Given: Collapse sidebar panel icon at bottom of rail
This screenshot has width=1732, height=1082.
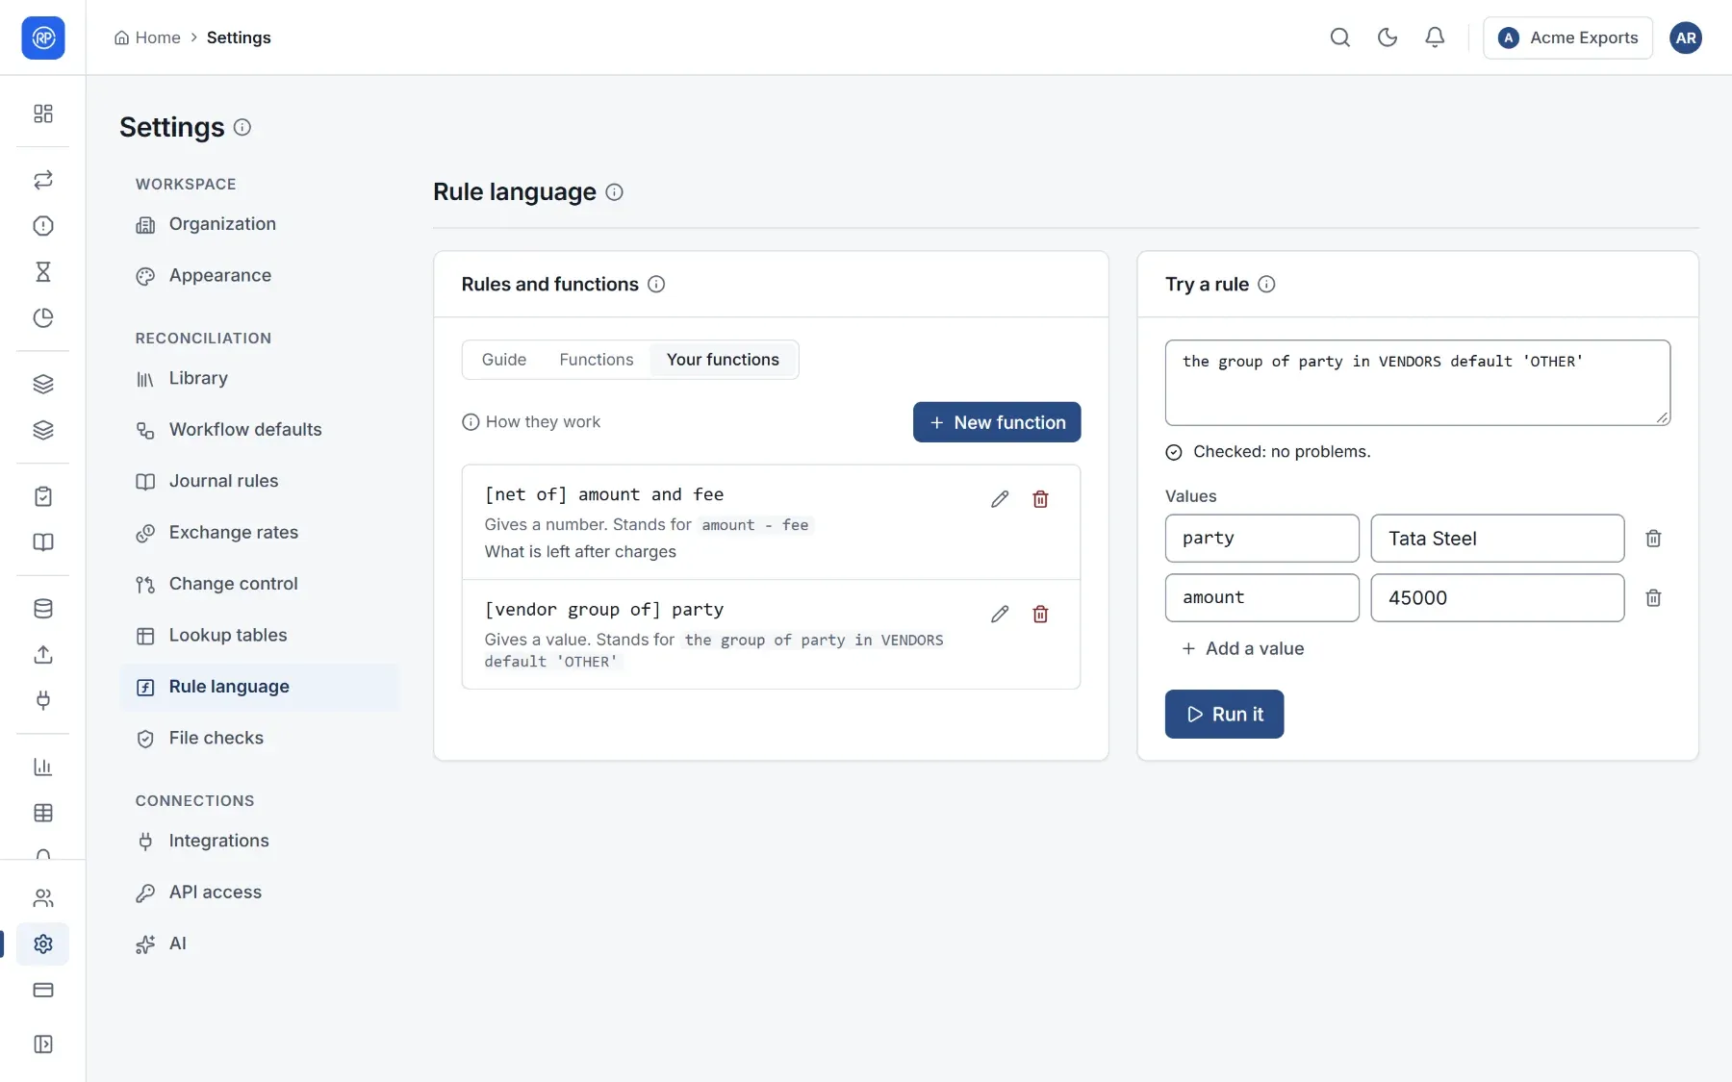Looking at the screenshot, I should [43, 1044].
